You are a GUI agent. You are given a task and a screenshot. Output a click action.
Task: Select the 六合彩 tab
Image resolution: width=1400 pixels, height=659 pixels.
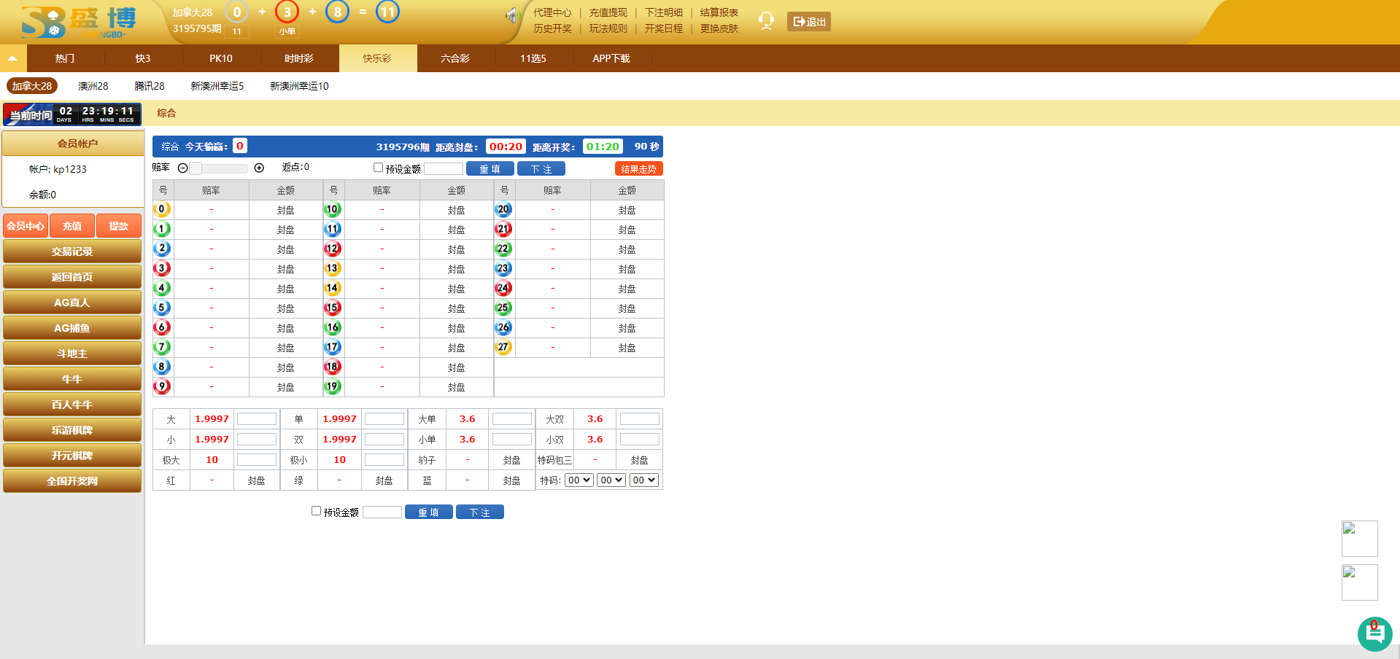pyautogui.click(x=455, y=58)
